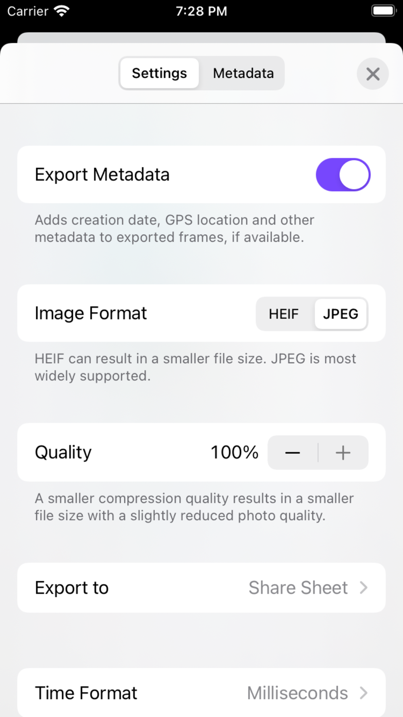Switch to the Settings tab
This screenshot has height=717, width=403.
coord(159,73)
